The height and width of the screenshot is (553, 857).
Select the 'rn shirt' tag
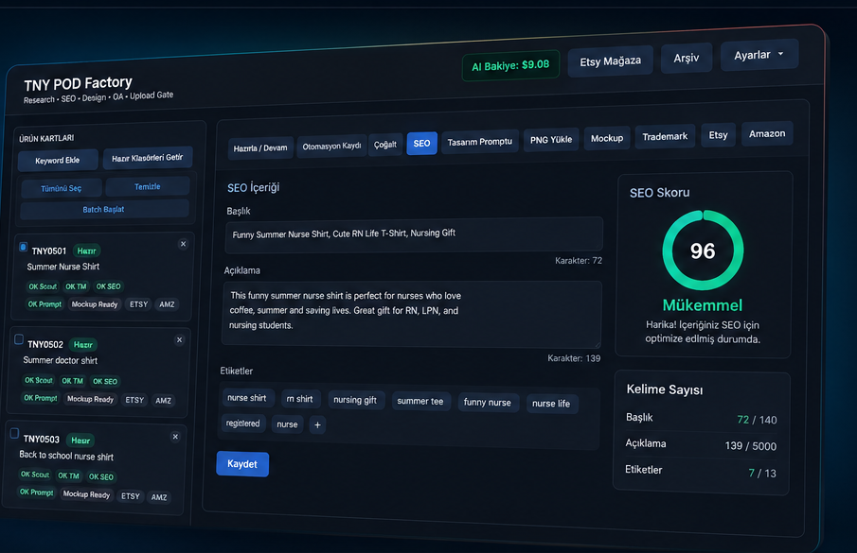pos(300,399)
